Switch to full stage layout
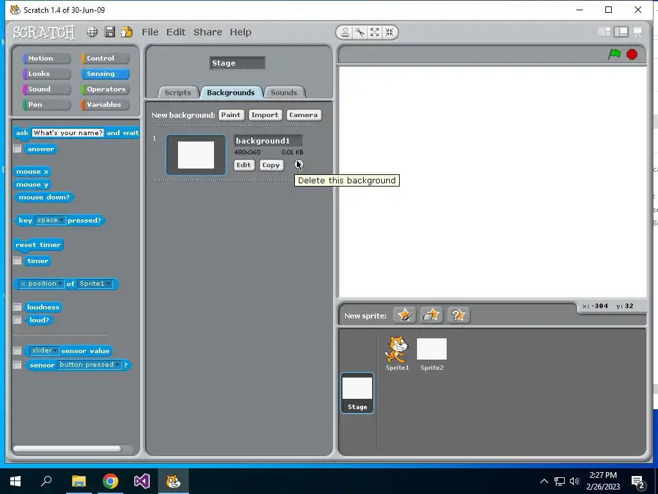 tap(621, 32)
